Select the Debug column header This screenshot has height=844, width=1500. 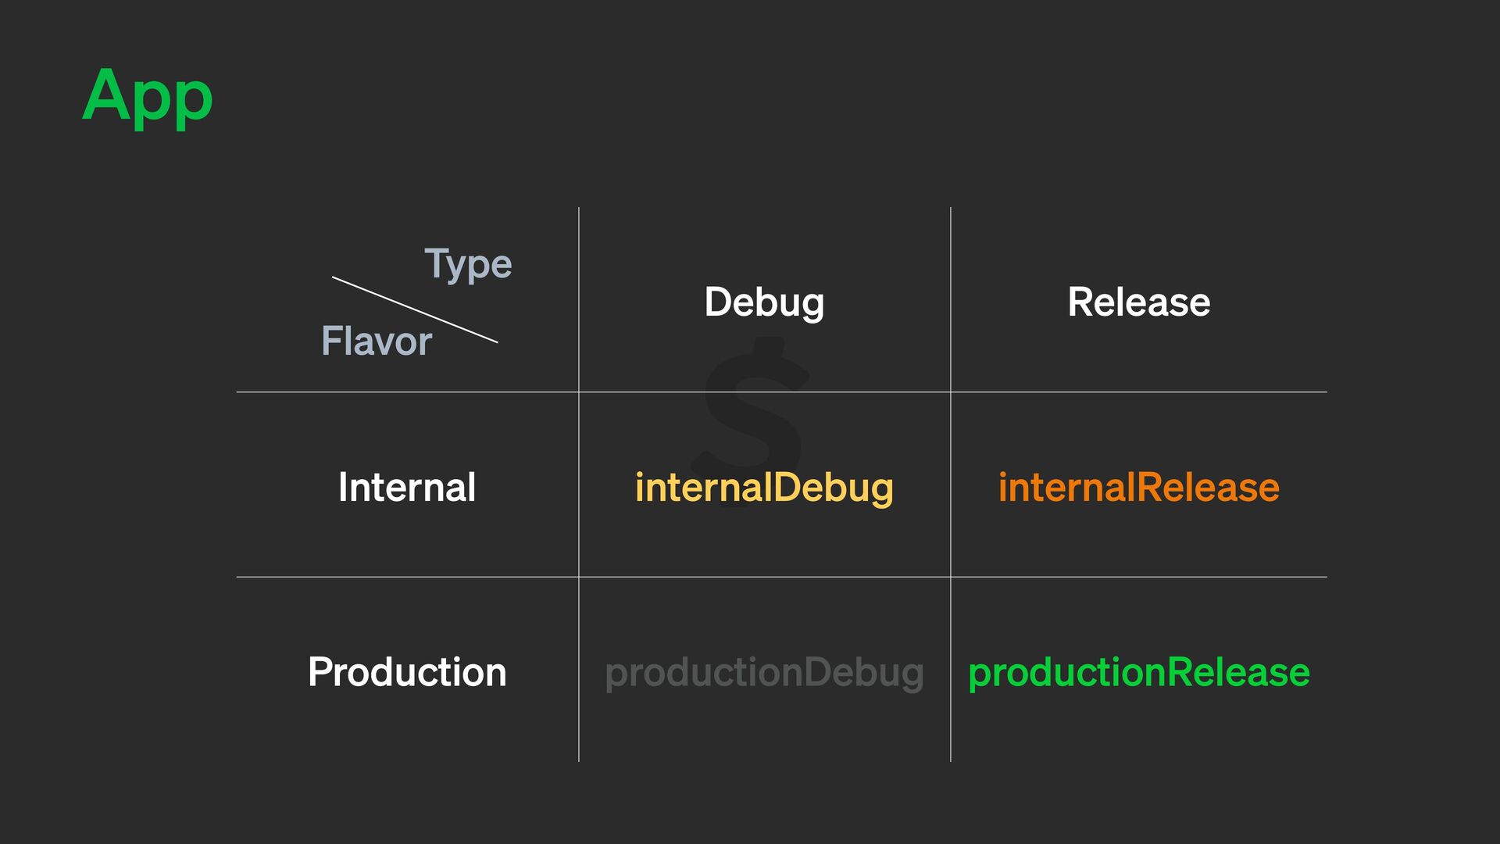[x=764, y=302]
